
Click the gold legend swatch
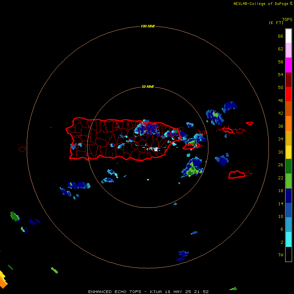[x=288, y=138]
